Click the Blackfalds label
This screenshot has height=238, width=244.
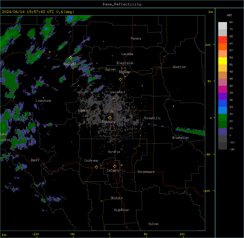[x=125, y=63]
